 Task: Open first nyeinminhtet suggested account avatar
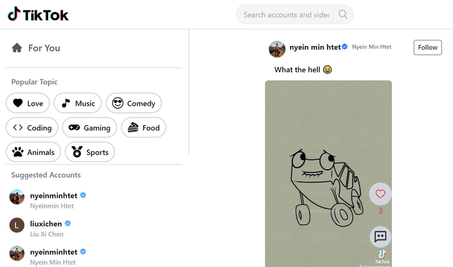17,197
